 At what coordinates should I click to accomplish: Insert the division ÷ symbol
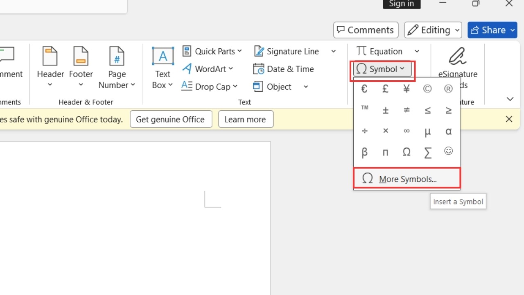coord(364,131)
